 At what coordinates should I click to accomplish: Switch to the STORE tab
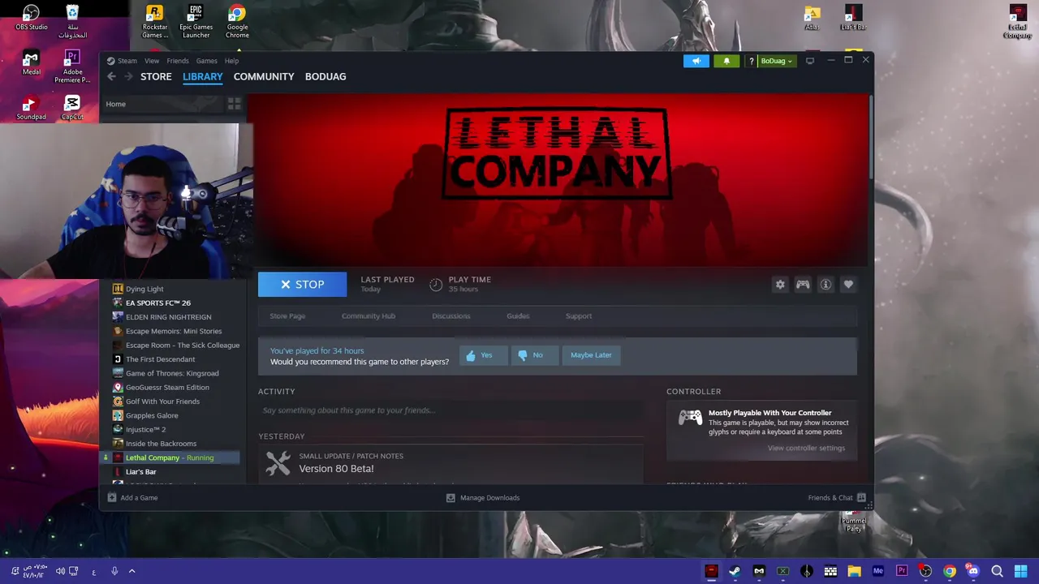[x=156, y=76]
